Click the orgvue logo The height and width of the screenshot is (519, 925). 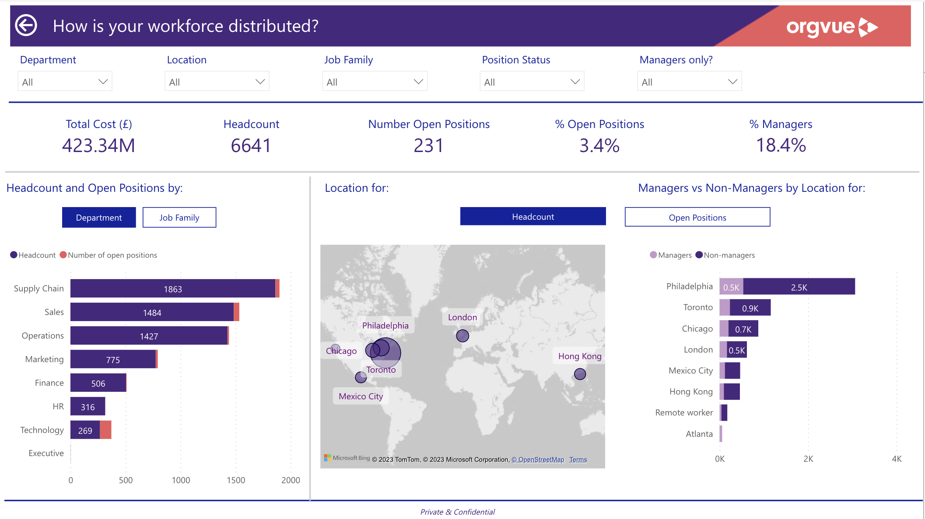tap(831, 27)
